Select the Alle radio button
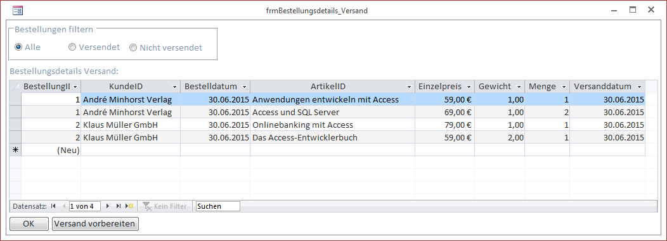Viewport: 667px width, 241px height. (x=18, y=47)
